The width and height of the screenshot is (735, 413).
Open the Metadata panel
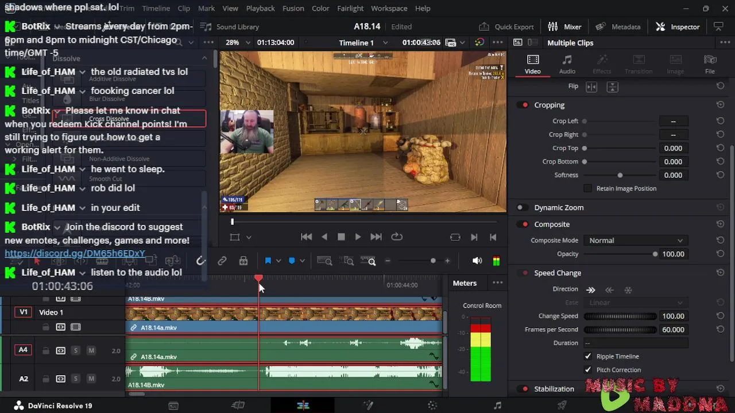coord(618,26)
